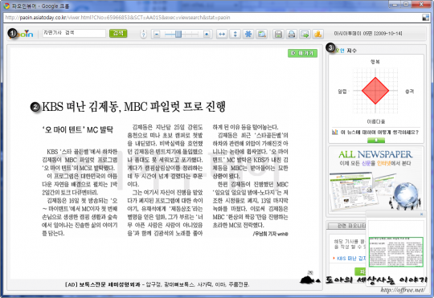The width and height of the screenshot is (434, 298).
Task: Adjust the zoom level slider handle
Action: click(x=178, y=34)
